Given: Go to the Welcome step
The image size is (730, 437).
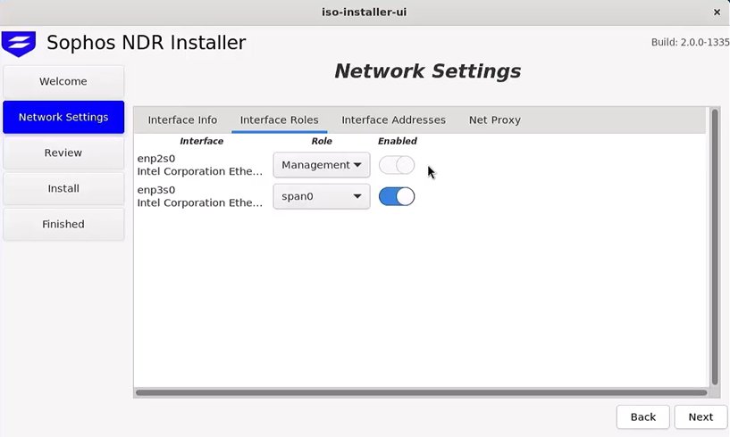Looking at the screenshot, I should pos(63,81).
